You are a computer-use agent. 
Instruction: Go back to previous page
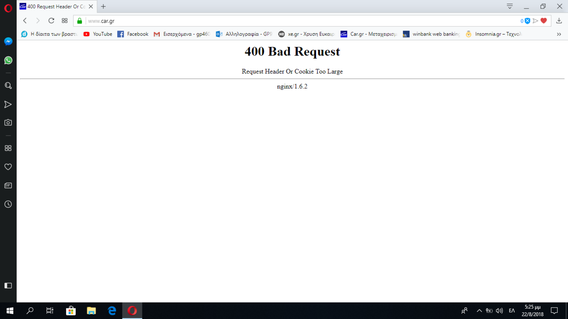pyautogui.click(x=25, y=21)
